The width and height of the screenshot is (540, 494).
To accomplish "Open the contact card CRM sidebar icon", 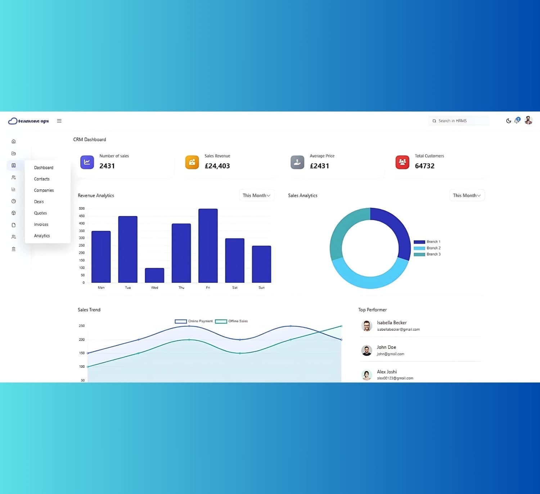I will [x=14, y=165].
